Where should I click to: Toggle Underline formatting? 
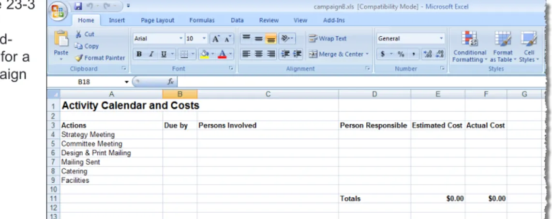pyautogui.click(x=164, y=54)
